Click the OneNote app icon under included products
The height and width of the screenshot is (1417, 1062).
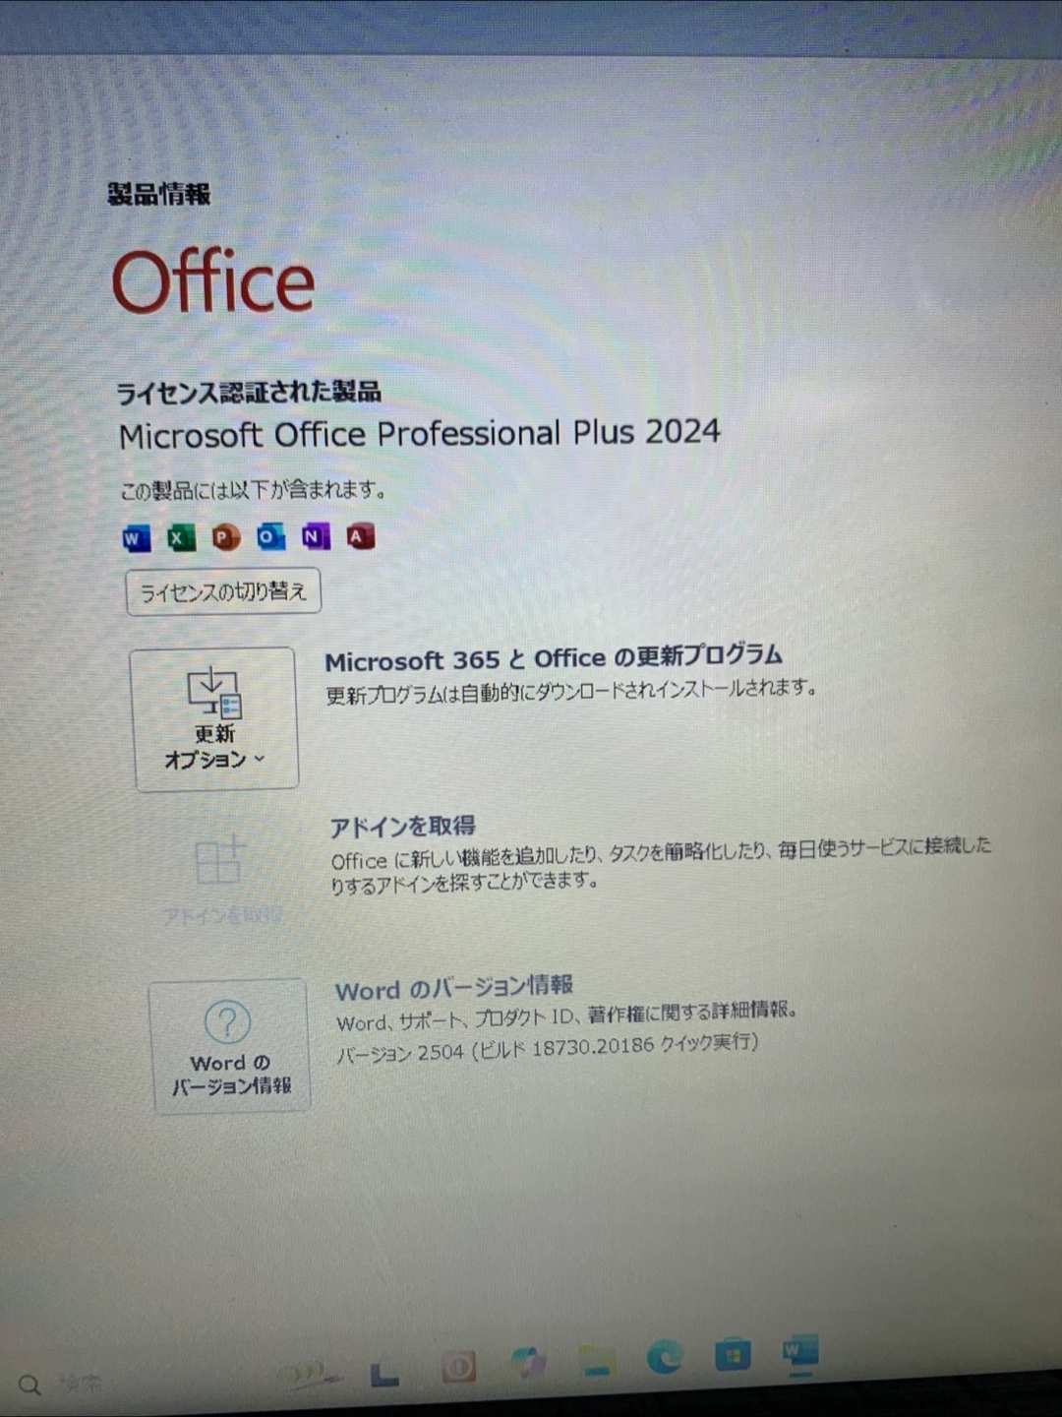coord(316,536)
